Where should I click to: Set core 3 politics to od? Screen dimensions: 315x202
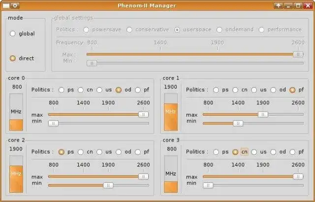(x=273, y=152)
